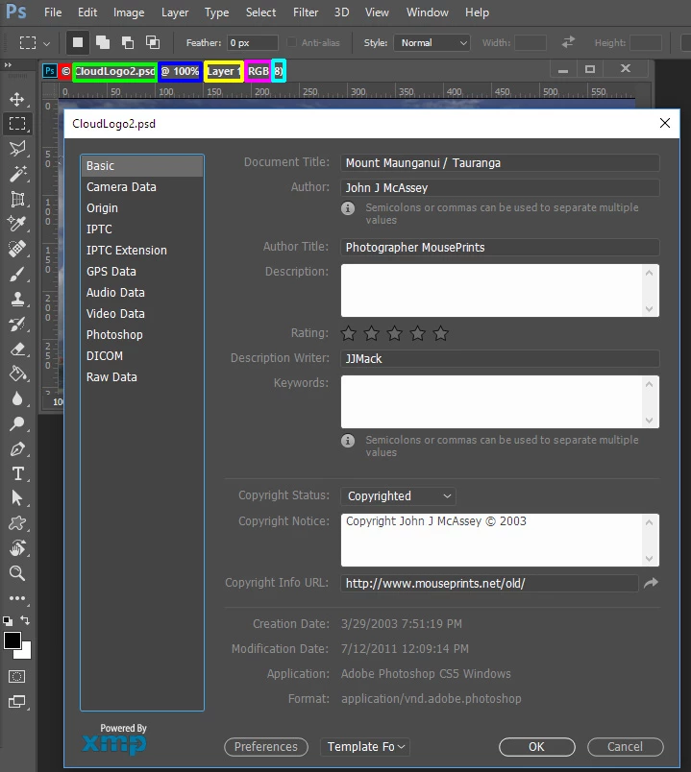This screenshot has height=772, width=691.
Task: Open the Window menu
Action: [428, 12]
